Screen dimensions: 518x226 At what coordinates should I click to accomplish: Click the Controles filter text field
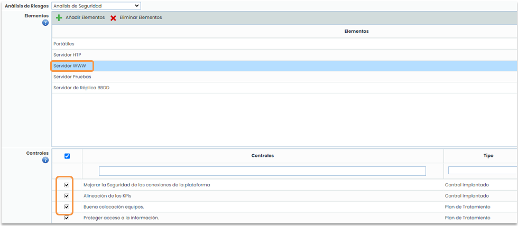pyautogui.click(x=262, y=171)
